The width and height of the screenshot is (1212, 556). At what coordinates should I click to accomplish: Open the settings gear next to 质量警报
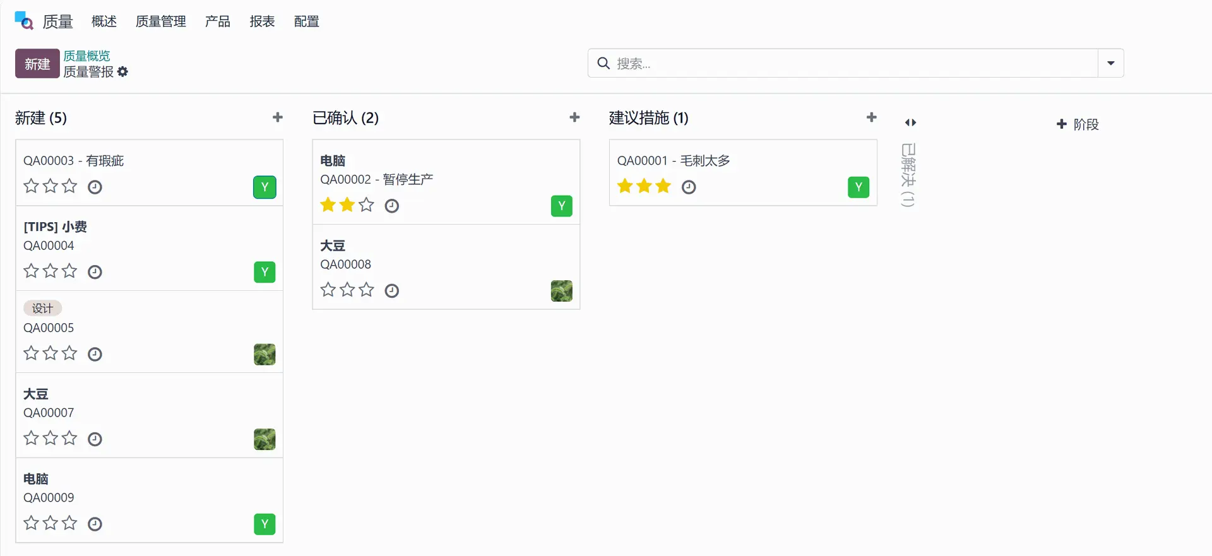[x=122, y=72]
